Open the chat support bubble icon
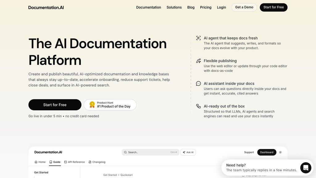Viewport: 316px width, 178px height. pos(306,168)
